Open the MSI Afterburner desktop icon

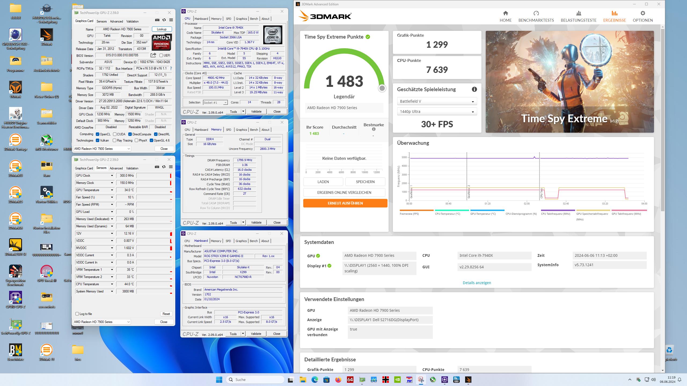(x=47, y=142)
